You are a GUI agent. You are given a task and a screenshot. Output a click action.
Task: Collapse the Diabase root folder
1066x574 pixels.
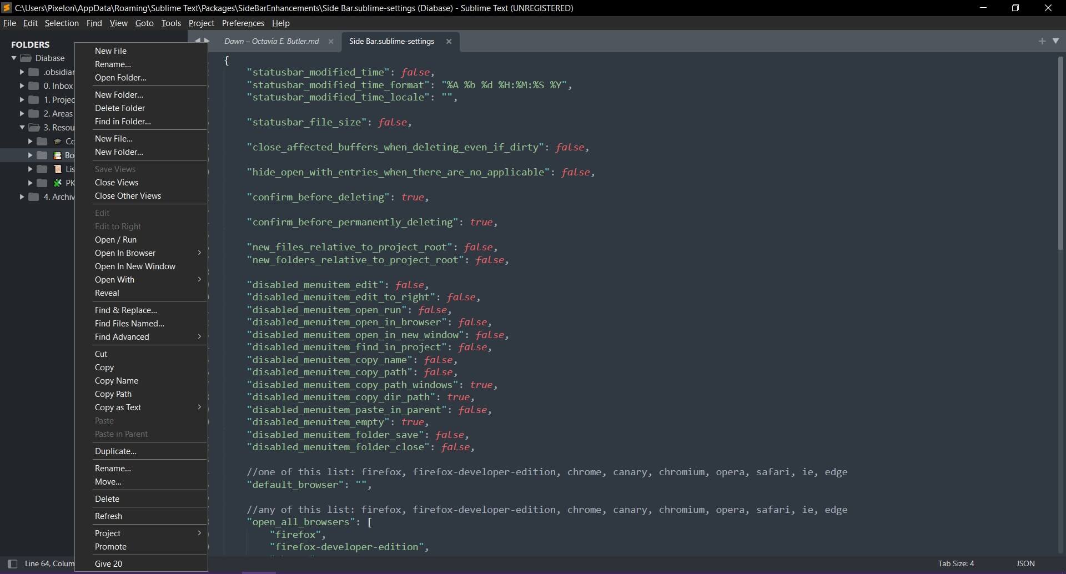point(13,58)
